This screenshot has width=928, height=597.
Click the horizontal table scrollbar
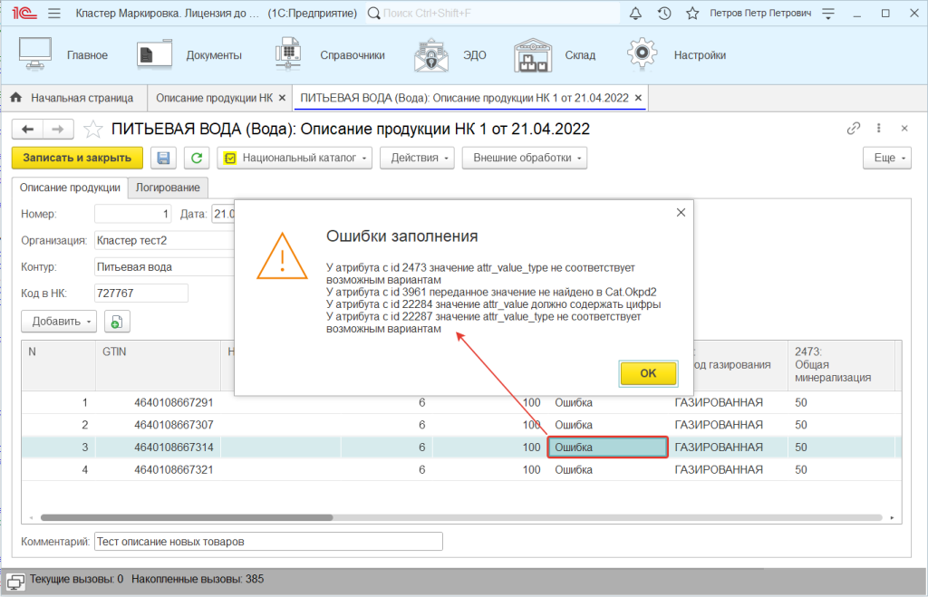click(187, 517)
